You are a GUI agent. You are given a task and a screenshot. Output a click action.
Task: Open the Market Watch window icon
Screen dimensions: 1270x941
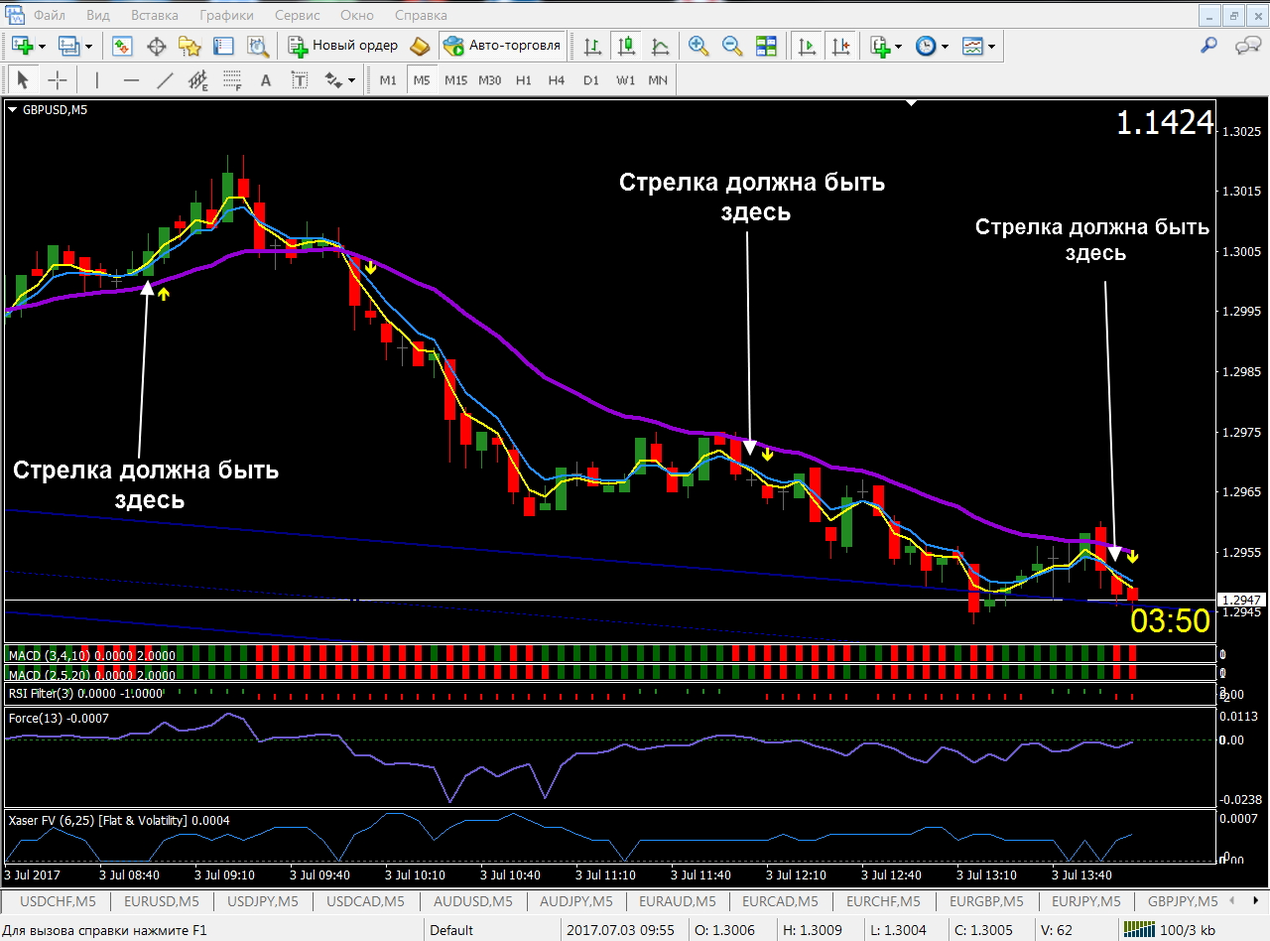click(x=123, y=46)
